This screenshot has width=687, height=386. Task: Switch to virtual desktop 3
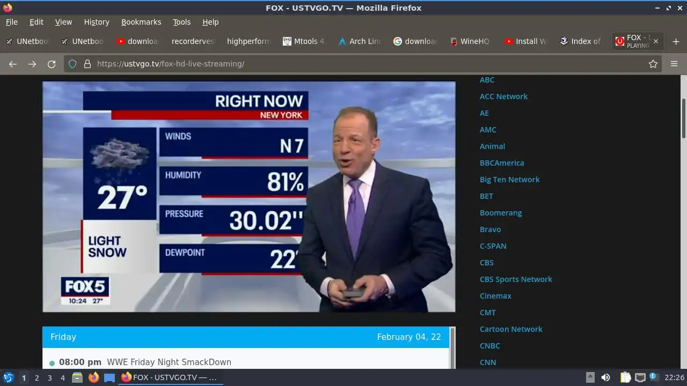(x=49, y=377)
